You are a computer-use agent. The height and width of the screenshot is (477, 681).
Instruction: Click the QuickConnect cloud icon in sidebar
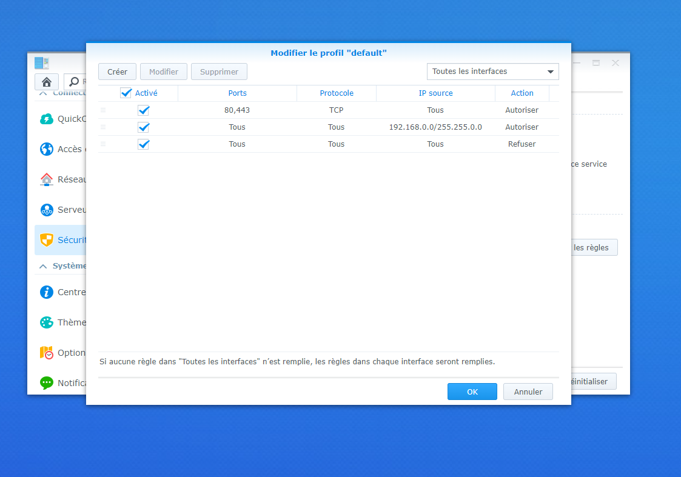(47, 119)
